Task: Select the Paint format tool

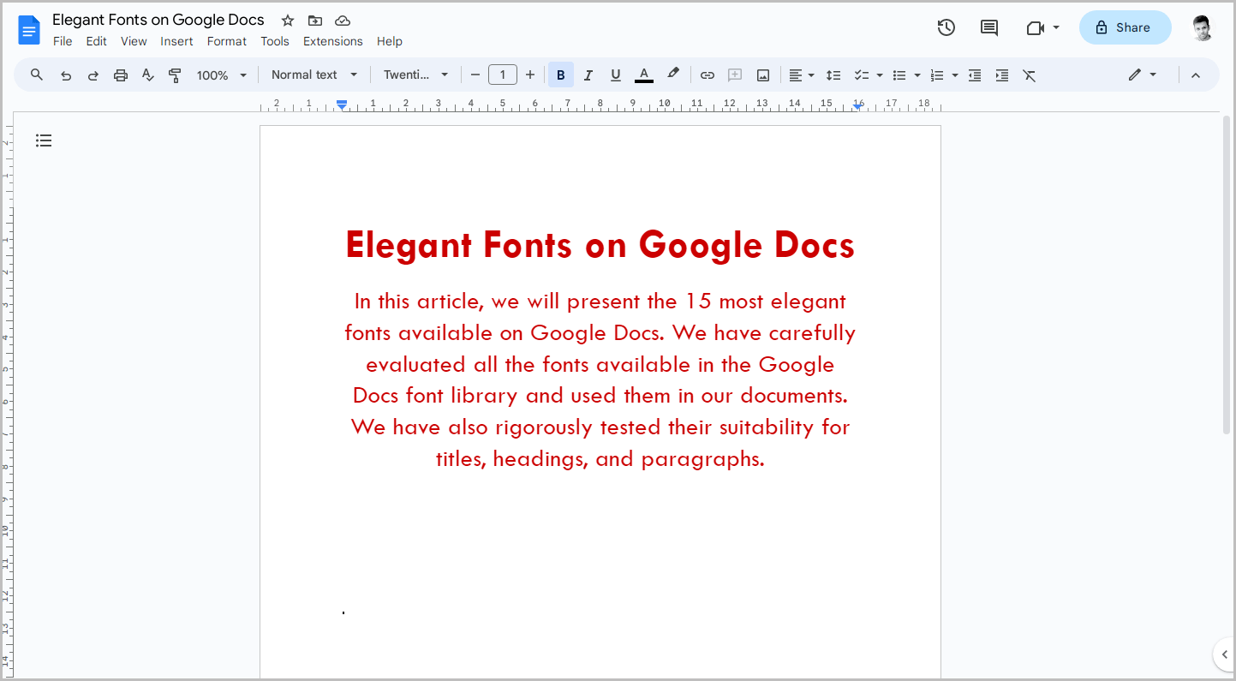Action: click(175, 75)
